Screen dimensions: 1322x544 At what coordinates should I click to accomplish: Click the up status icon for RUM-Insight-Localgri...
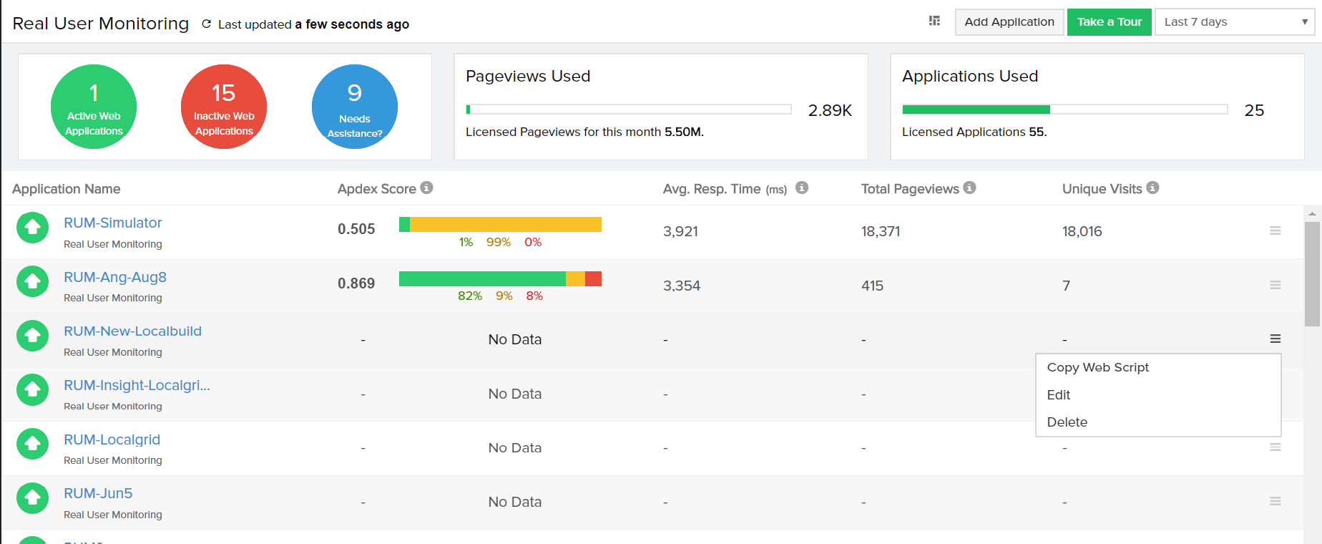click(33, 390)
